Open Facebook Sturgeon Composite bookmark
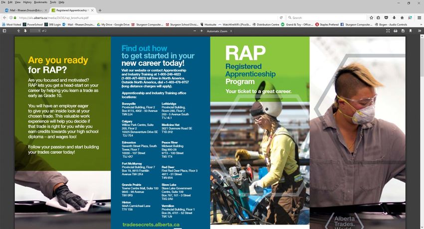 tap(356, 24)
